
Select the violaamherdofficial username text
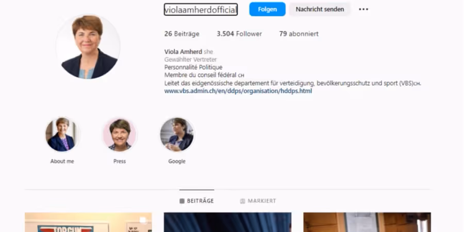[201, 9]
